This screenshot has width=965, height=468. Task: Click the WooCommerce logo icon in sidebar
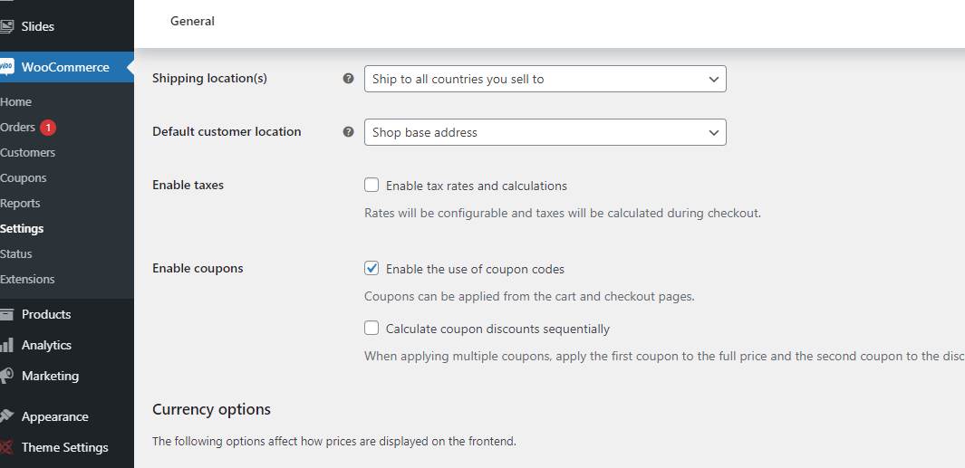[x=6, y=67]
